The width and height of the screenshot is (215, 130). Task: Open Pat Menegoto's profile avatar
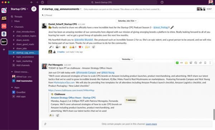(x=44, y=67)
